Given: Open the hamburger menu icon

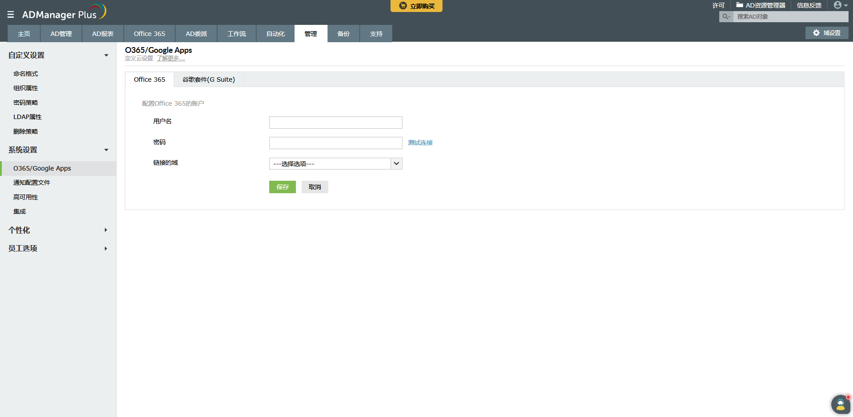Looking at the screenshot, I should 11,15.
